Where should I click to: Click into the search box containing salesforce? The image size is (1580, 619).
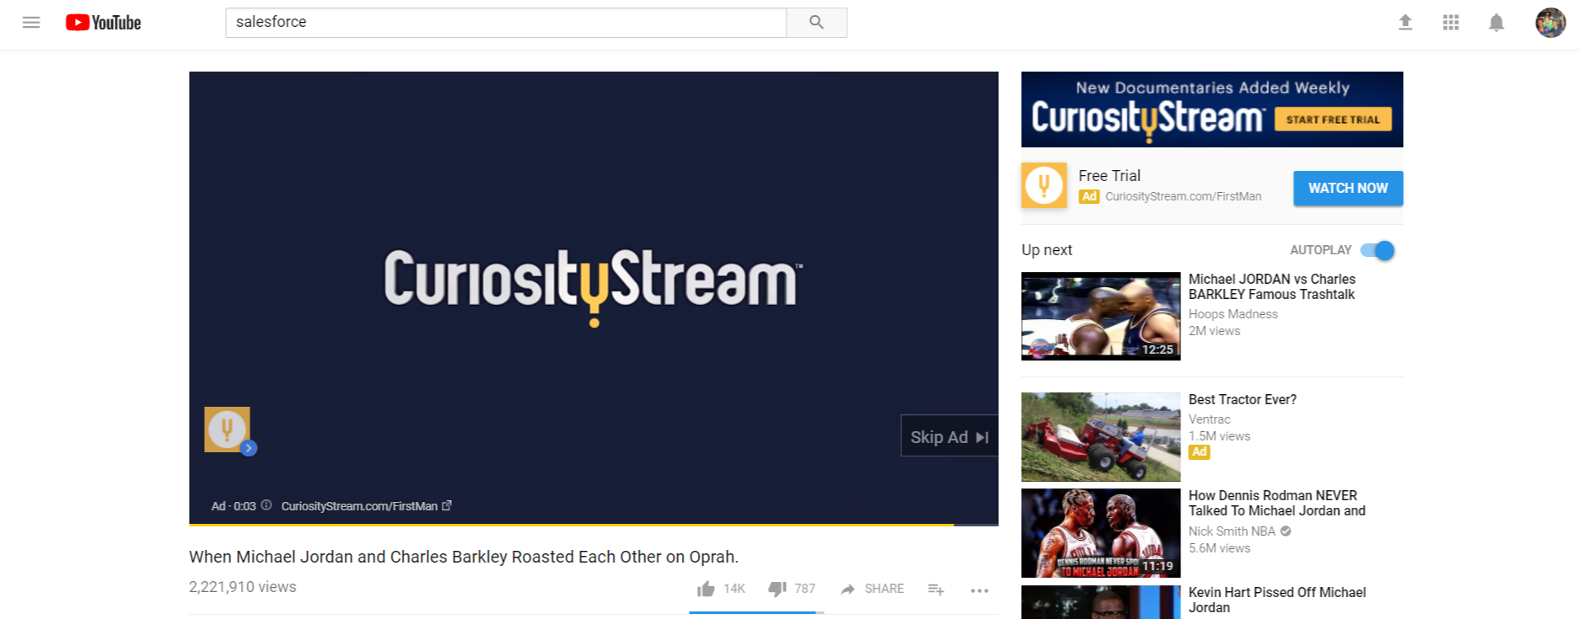coord(506,23)
